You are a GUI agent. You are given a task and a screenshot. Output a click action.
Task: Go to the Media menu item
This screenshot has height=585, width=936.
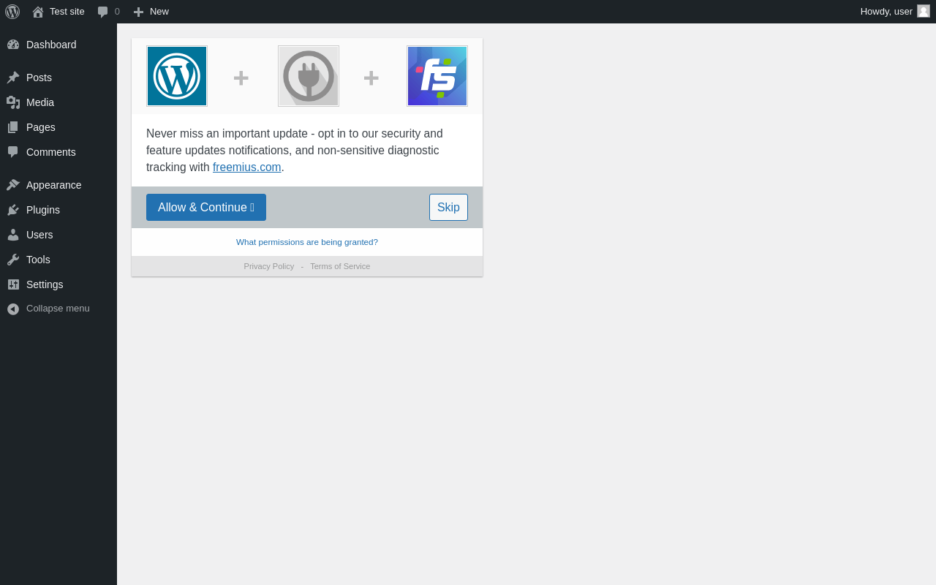click(58, 102)
